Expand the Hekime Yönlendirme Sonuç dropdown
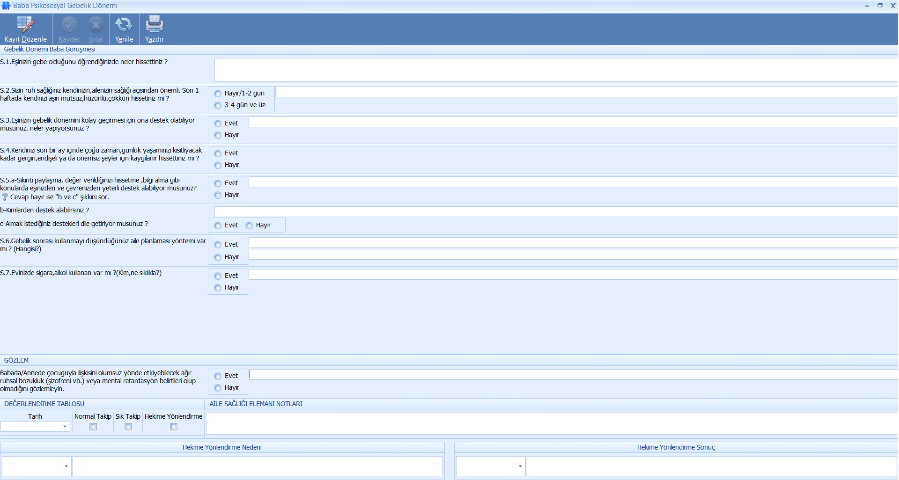This screenshot has height=480, width=899. [x=520, y=466]
